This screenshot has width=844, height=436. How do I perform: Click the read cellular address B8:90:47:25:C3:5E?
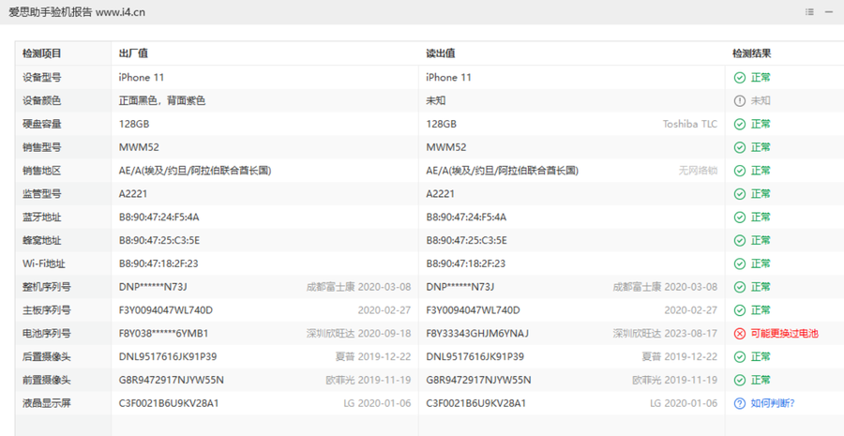tap(467, 241)
